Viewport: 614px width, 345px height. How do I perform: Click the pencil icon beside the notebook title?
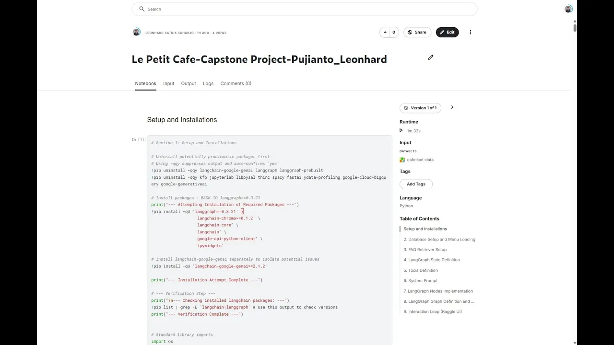(430, 57)
